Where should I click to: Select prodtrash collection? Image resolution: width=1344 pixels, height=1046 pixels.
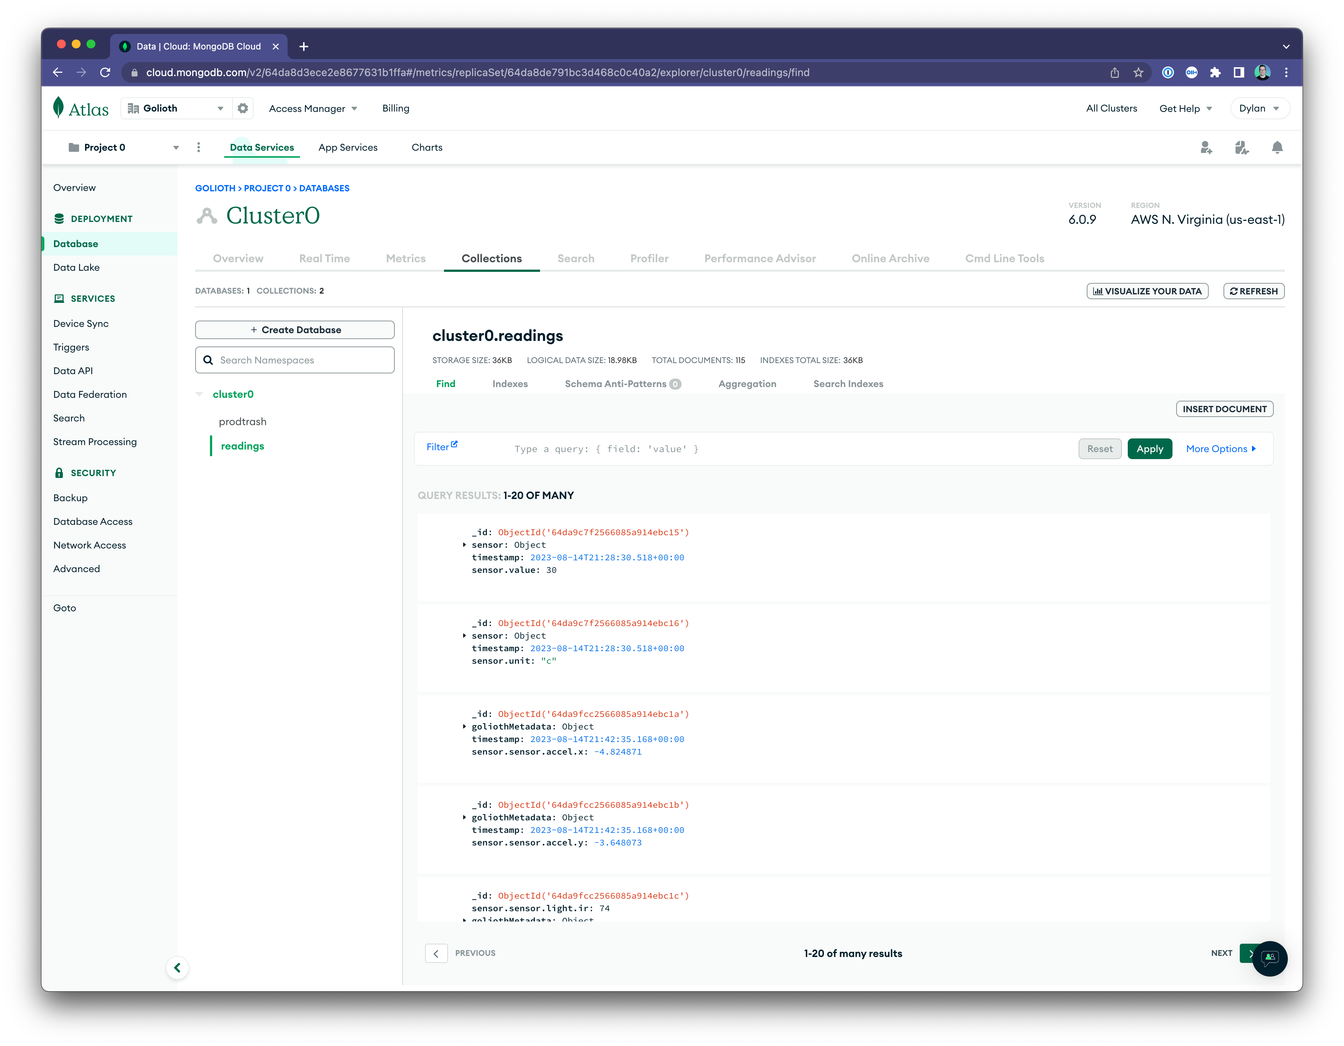click(242, 422)
